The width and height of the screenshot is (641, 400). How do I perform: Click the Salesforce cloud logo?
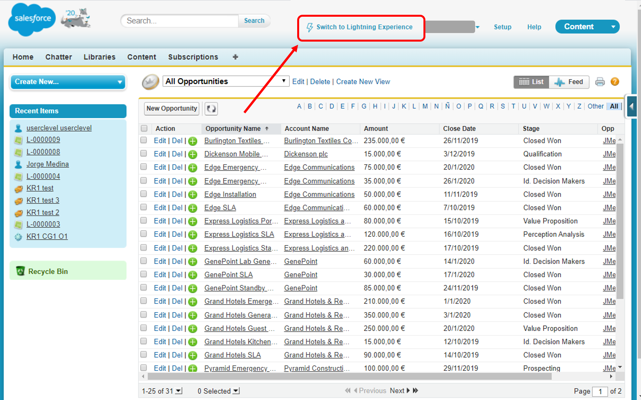click(x=32, y=19)
